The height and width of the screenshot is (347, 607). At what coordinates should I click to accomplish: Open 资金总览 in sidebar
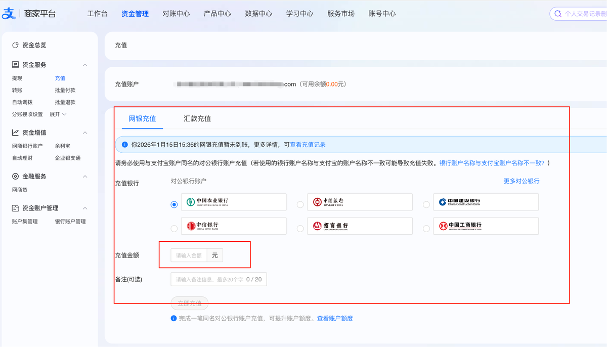point(34,45)
